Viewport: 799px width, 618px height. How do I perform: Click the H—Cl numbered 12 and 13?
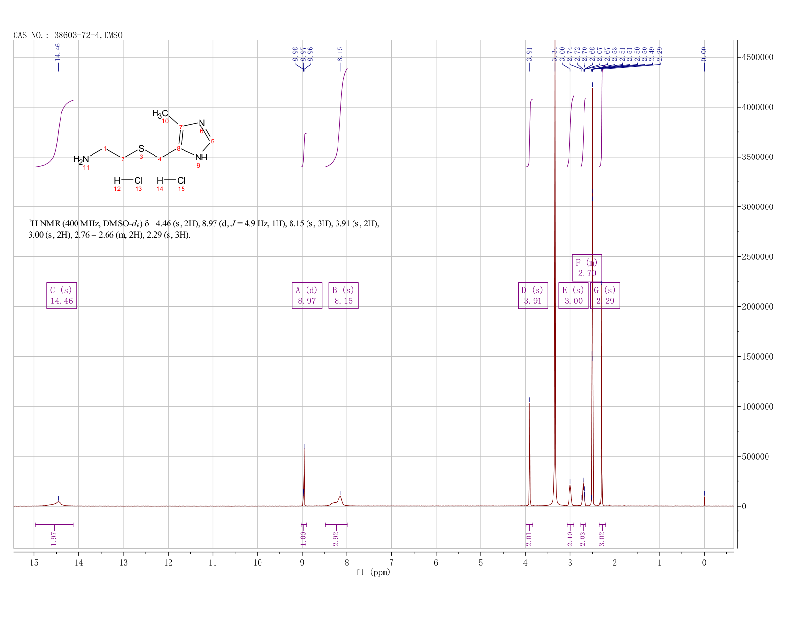[128, 181]
